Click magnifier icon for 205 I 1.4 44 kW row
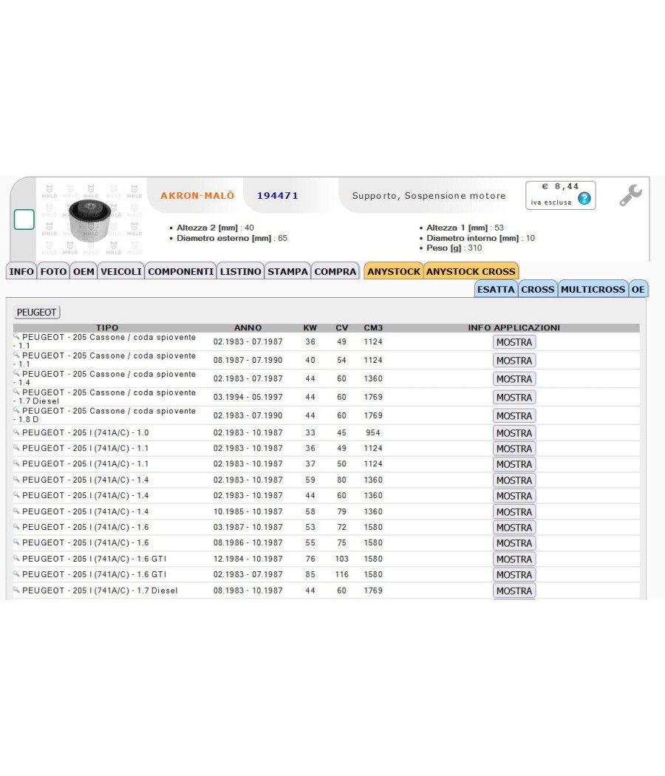Image resolution: width=665 pixels, height=776 pixels. [16, 494]
